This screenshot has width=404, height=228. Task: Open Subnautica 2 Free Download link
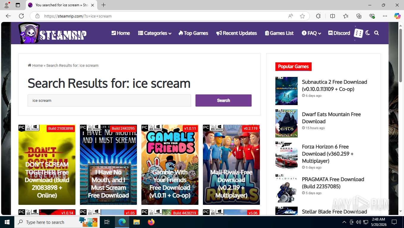[334, 85]
